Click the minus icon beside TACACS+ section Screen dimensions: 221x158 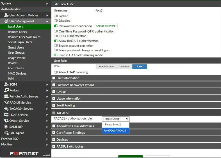pos(54,113)
